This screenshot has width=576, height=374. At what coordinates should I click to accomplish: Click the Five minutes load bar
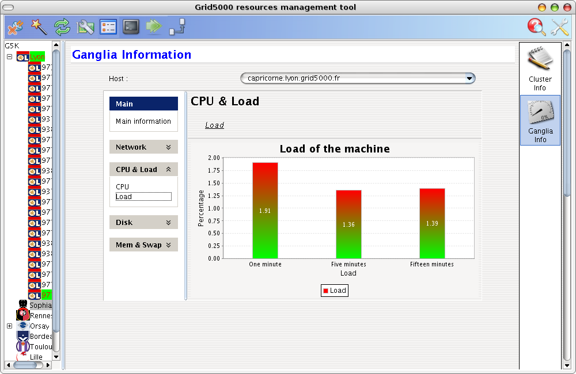point(348,224)
